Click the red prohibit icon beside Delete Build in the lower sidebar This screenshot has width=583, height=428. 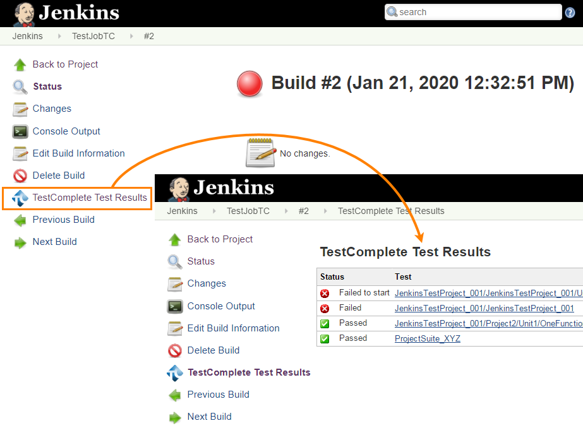(x=175, y=351)
